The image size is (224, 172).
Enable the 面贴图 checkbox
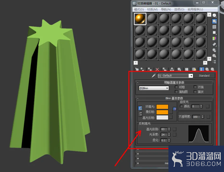click(x=176, y=92)
